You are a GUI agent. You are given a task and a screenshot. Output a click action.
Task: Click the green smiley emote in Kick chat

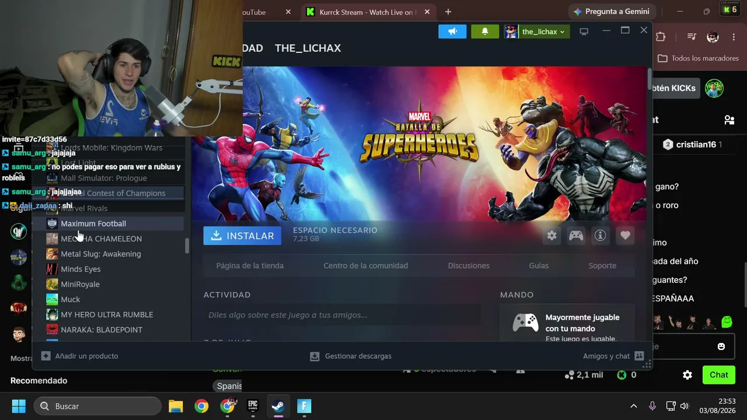coord(727,321)
